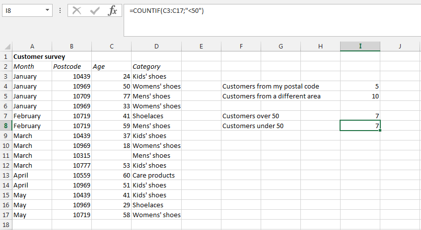Click the three-dot formula bar resize handle
Image resolution: width=421 pixels, height=230 pixels.
tap(60, 10)
